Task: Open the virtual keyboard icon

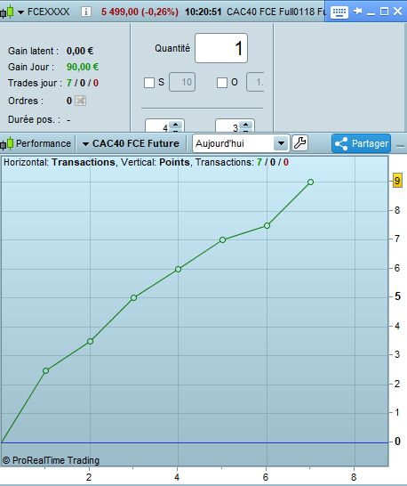Action: click(x=339, y=12)
